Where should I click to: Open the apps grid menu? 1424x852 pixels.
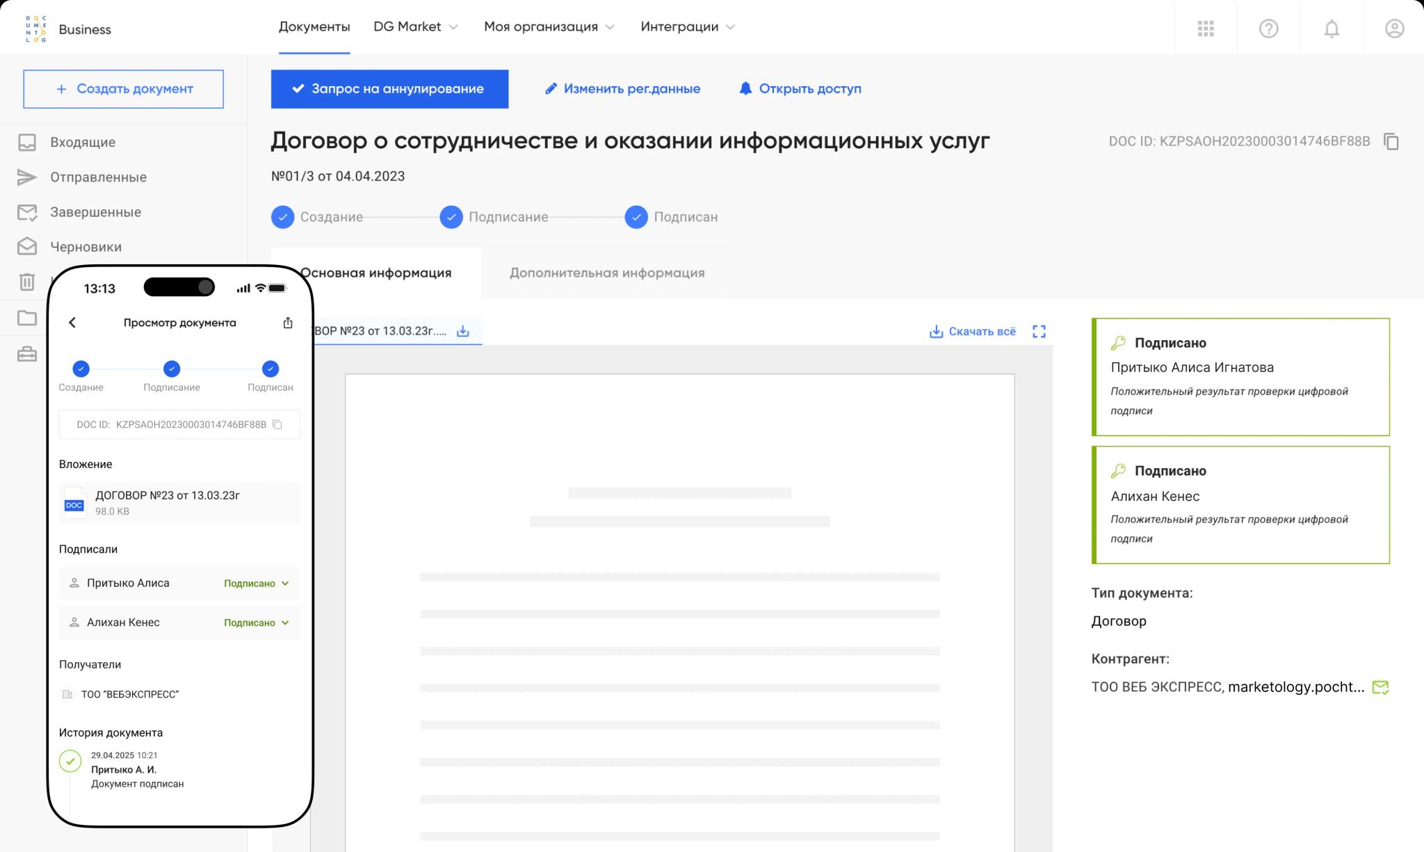tap(1206, 29)
